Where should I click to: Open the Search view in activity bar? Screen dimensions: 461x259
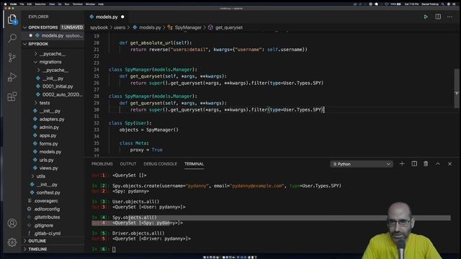12,38
